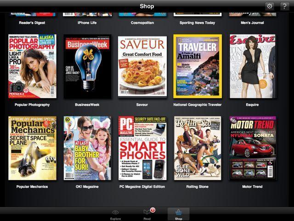Click the Saveur title text
This screenshot has height=221, width=294.
pyautogui.click(x=142, y=105)
